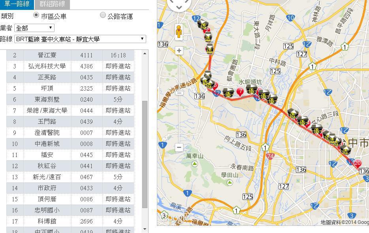Click stop code 0240 cell

pos(87,99)
